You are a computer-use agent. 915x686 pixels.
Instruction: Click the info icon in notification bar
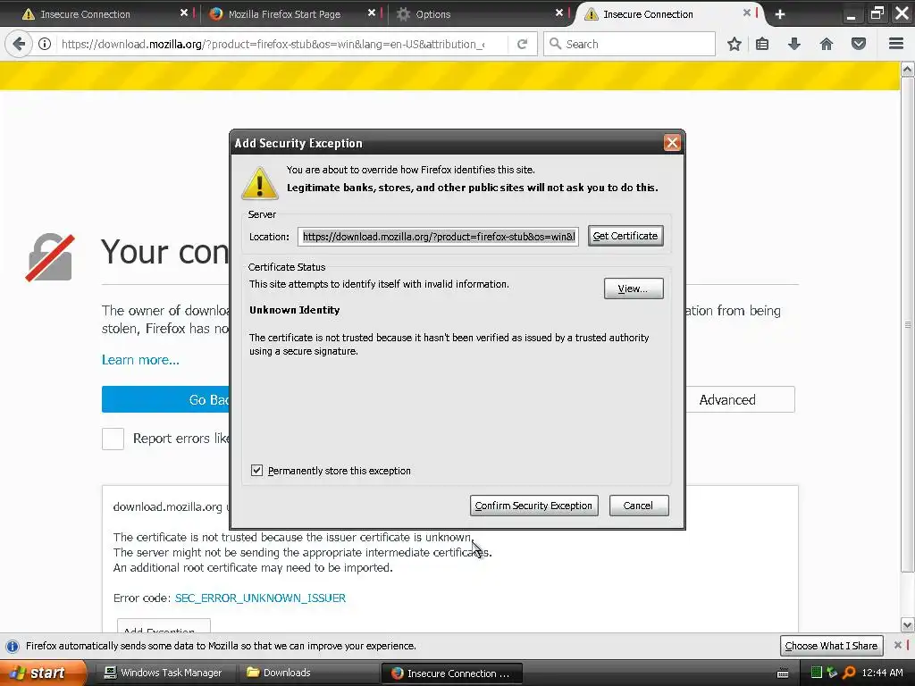[13, 646]
